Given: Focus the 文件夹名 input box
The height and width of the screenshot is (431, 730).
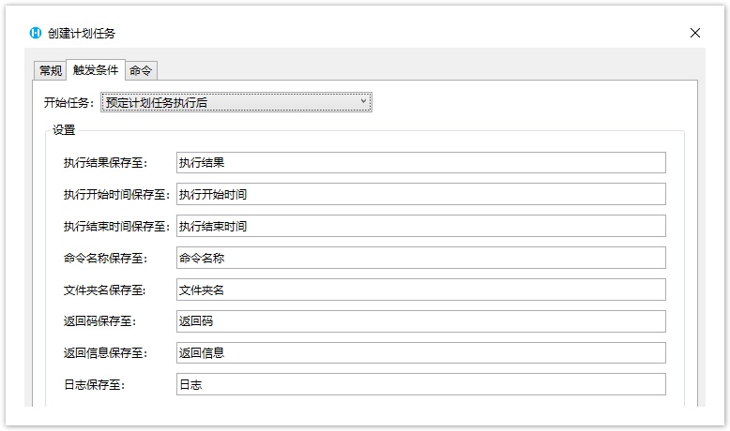Looking at the screenshot, I should click(x=421, y=290).
